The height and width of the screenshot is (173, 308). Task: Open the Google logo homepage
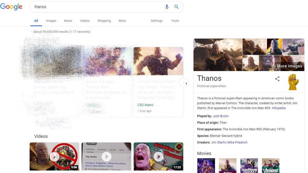click(x=11, y=7)
